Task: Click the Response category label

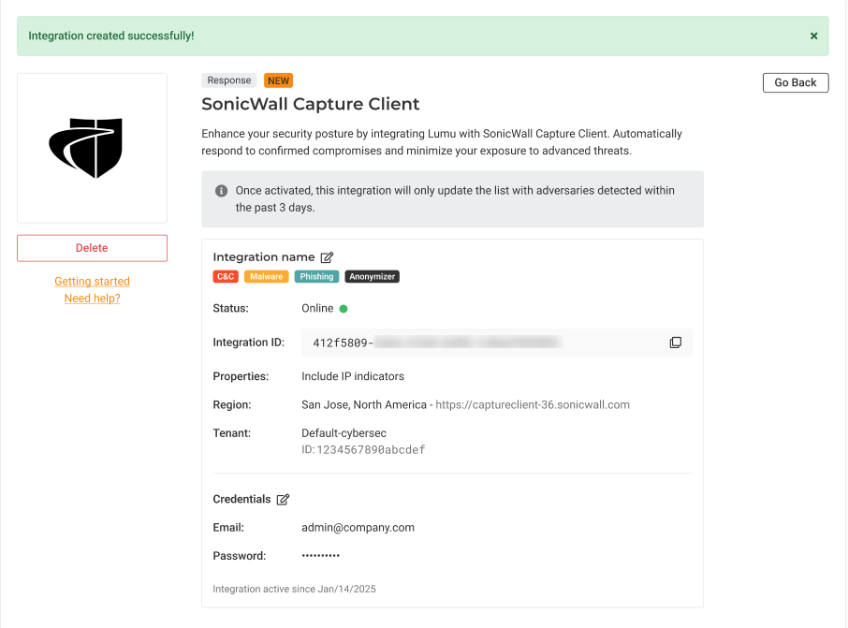Action: tap(228, 81)
